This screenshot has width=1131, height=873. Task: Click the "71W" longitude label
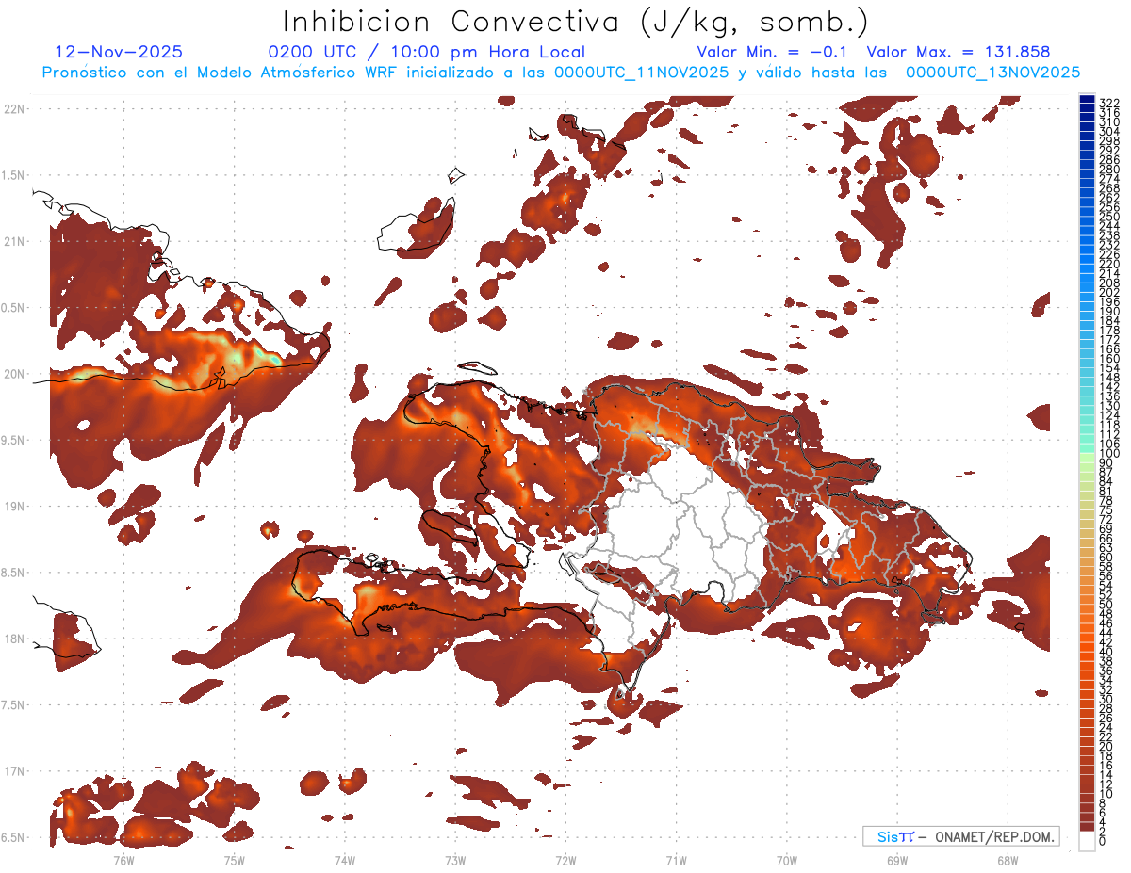click(x=676, y=860)
